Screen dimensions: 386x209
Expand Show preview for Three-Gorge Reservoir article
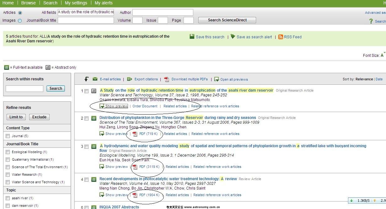click(114, 134)
